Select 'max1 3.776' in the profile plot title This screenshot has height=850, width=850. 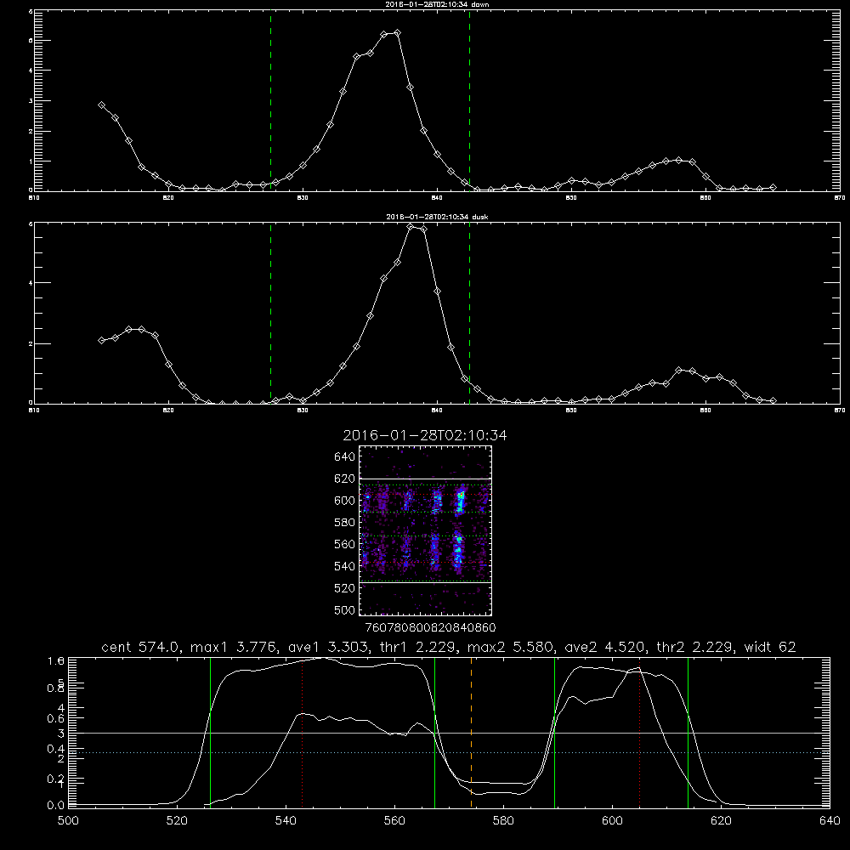tap(235, 647)
